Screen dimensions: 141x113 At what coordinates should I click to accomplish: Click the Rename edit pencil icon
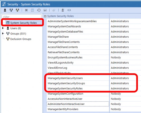tap(32, 10)
